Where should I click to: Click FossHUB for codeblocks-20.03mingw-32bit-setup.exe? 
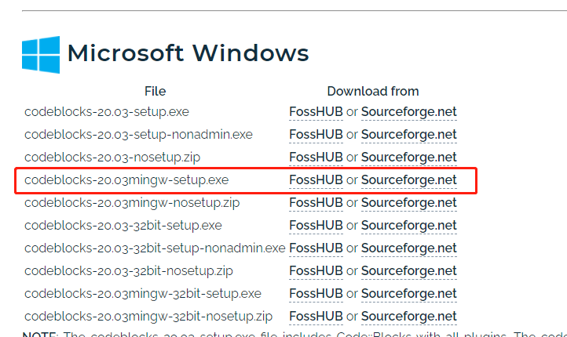pyautogui.click(x=316, y=294)
